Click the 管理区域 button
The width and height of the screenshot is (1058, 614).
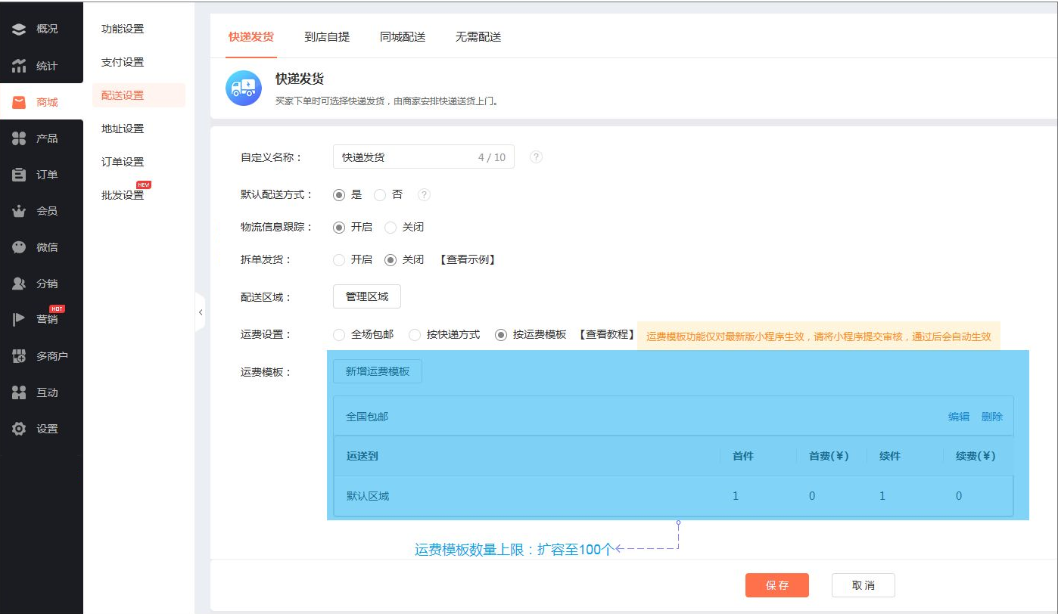(x=367, y=297)
